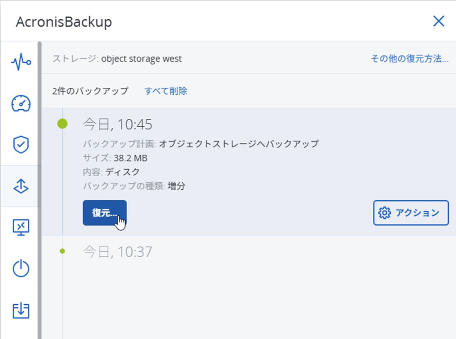Image resolution: width=456 pixels, height=339 pixels.
Task: Click the large green dot for 10:45
Action: pyautogui.click(x=62, y=123)
